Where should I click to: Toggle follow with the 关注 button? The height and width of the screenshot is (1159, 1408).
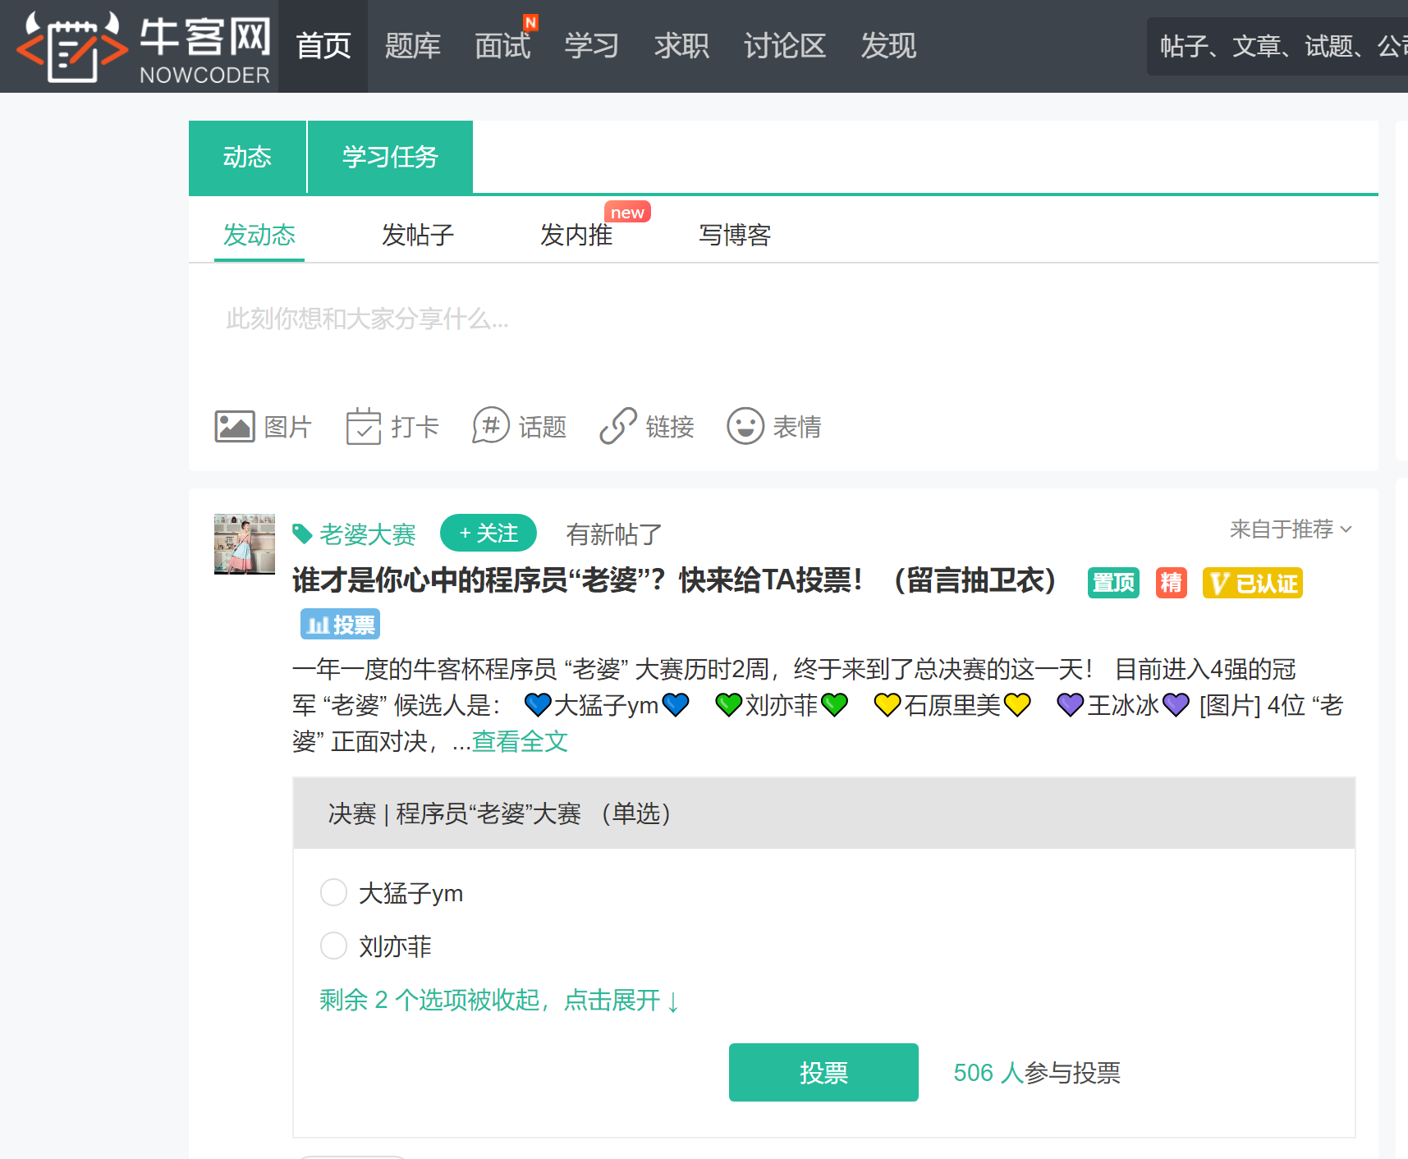click(488, 533)
